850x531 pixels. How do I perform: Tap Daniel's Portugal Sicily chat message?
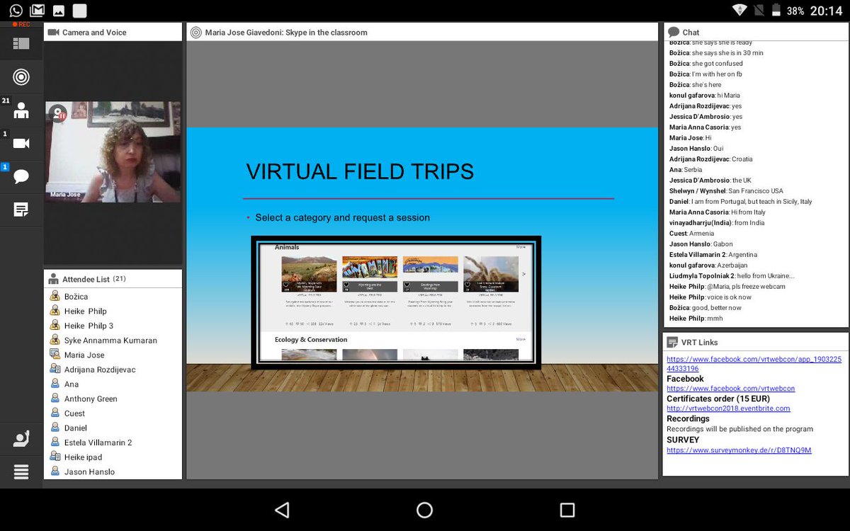pyautogui.click(x=740, y=201)
